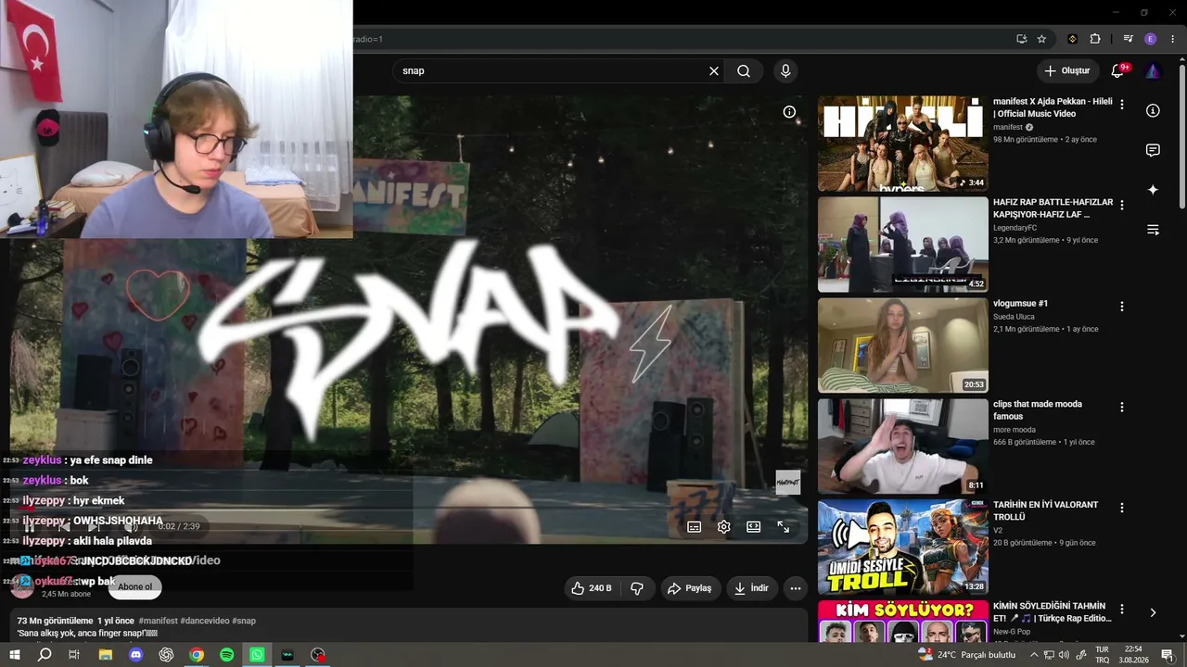1187x667 pixels.
Task: Bookmark this page with the star
Action: tap(1041, 39)
